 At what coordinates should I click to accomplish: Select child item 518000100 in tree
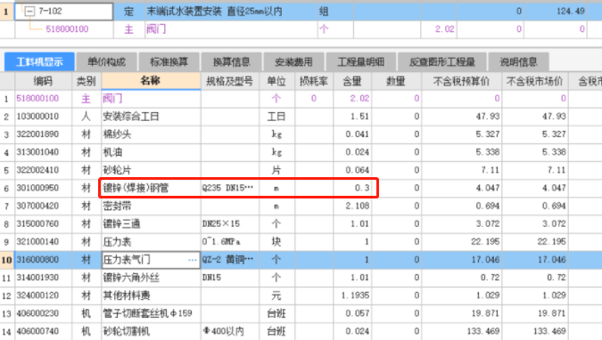pyautogui.click(x=67, y=29)
